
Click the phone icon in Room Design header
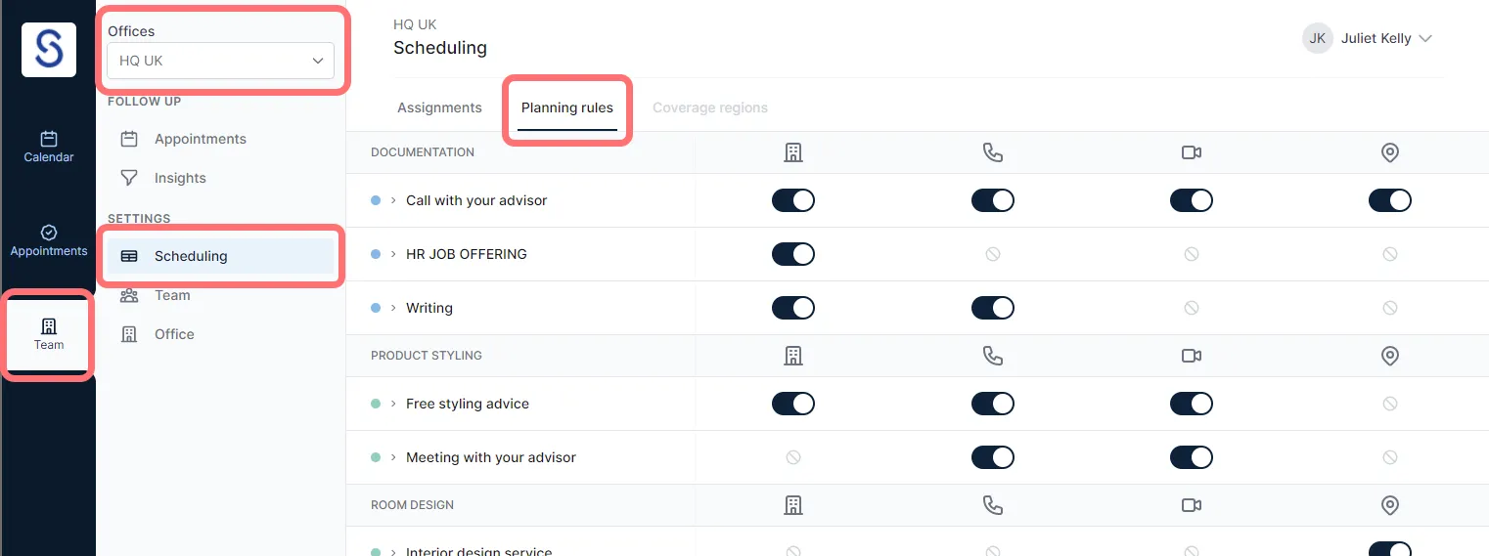pyautogui.click(x=993, y=505)
